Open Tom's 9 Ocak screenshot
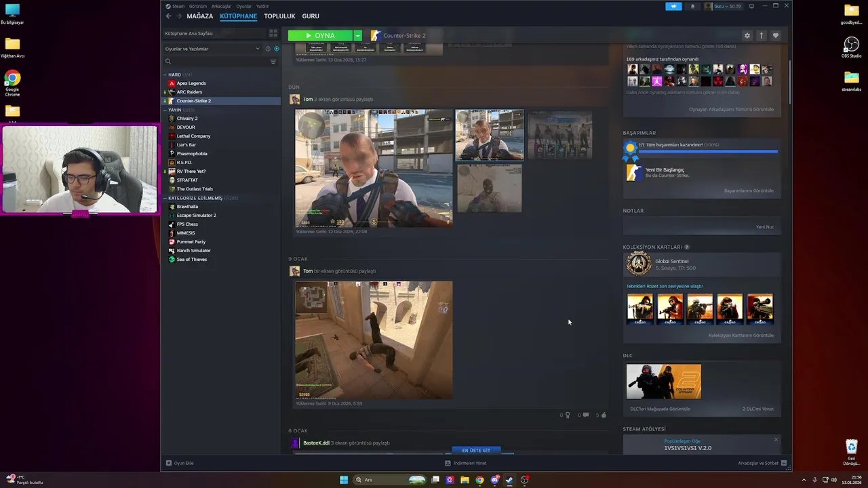The height and width of the screenshot is (488, 868). (374, 340)
